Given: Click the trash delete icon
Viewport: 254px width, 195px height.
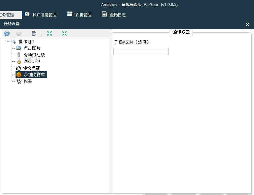Looking at the screenshot, I should click(34, 33).
